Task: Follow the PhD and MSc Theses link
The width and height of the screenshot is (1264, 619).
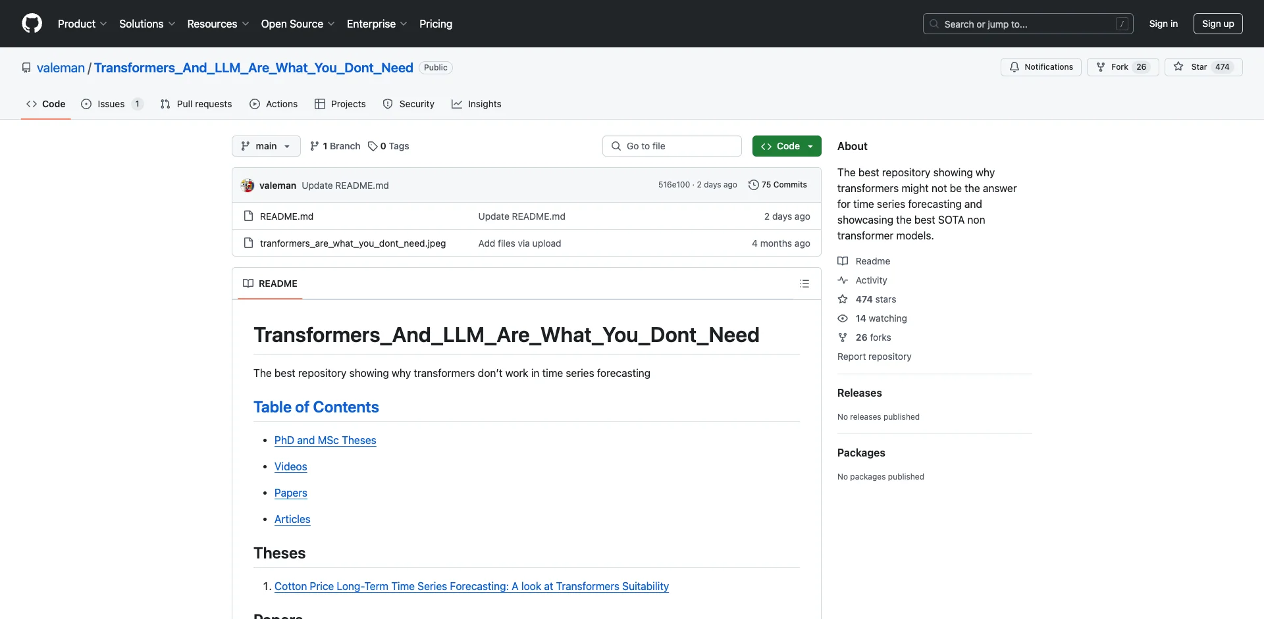Action: [325, 440]
